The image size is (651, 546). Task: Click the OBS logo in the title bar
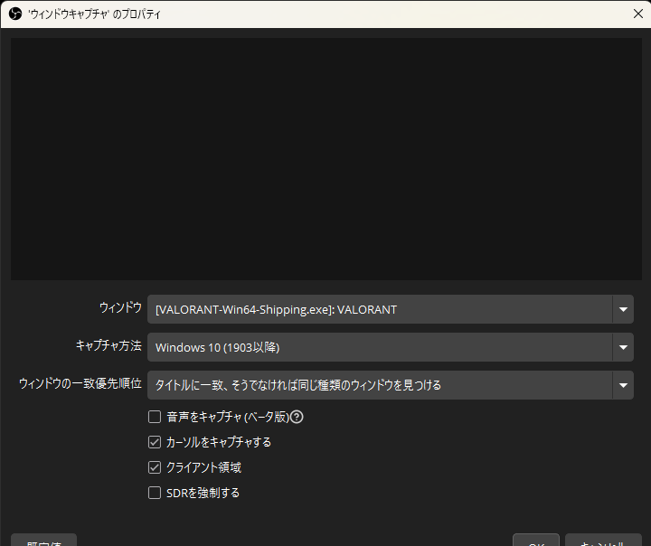click(x=15, y=14)
